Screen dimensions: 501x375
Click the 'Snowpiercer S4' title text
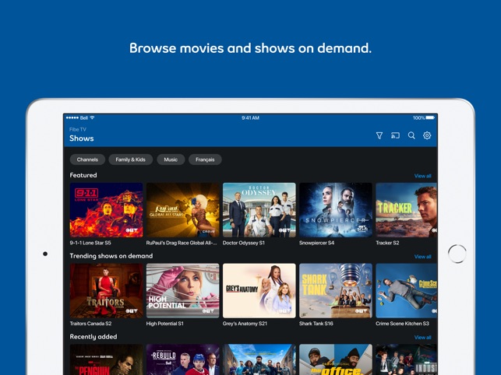(x=316, y=243)
